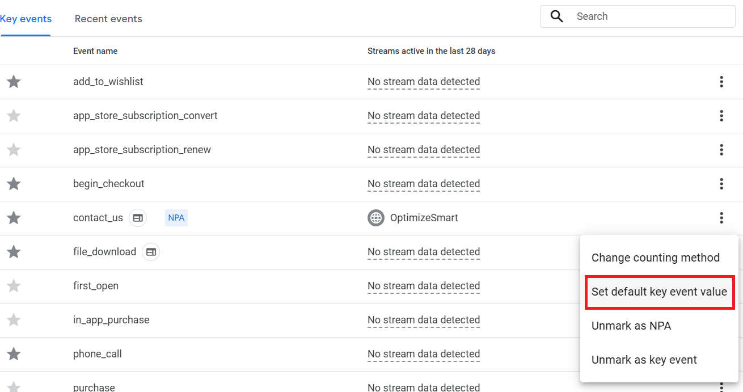This screenshot has height=392, width=743.
Task: Click the in_app_purchase event name
Action: pos(111,320)
